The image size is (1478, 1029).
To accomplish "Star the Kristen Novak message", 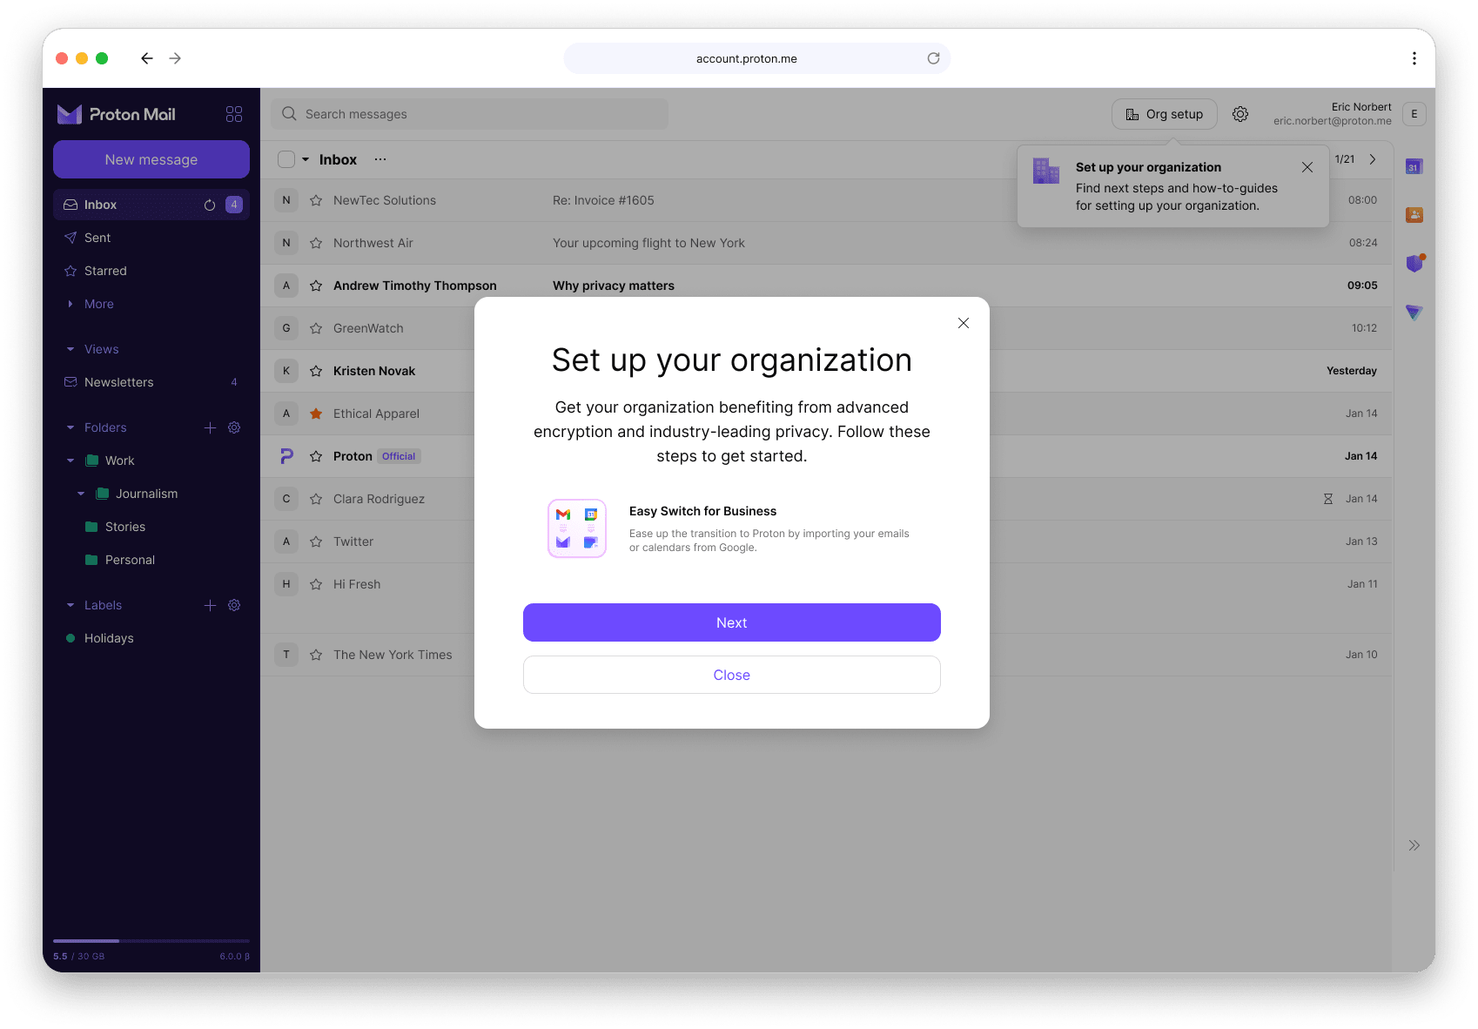I will coord(316,371).
